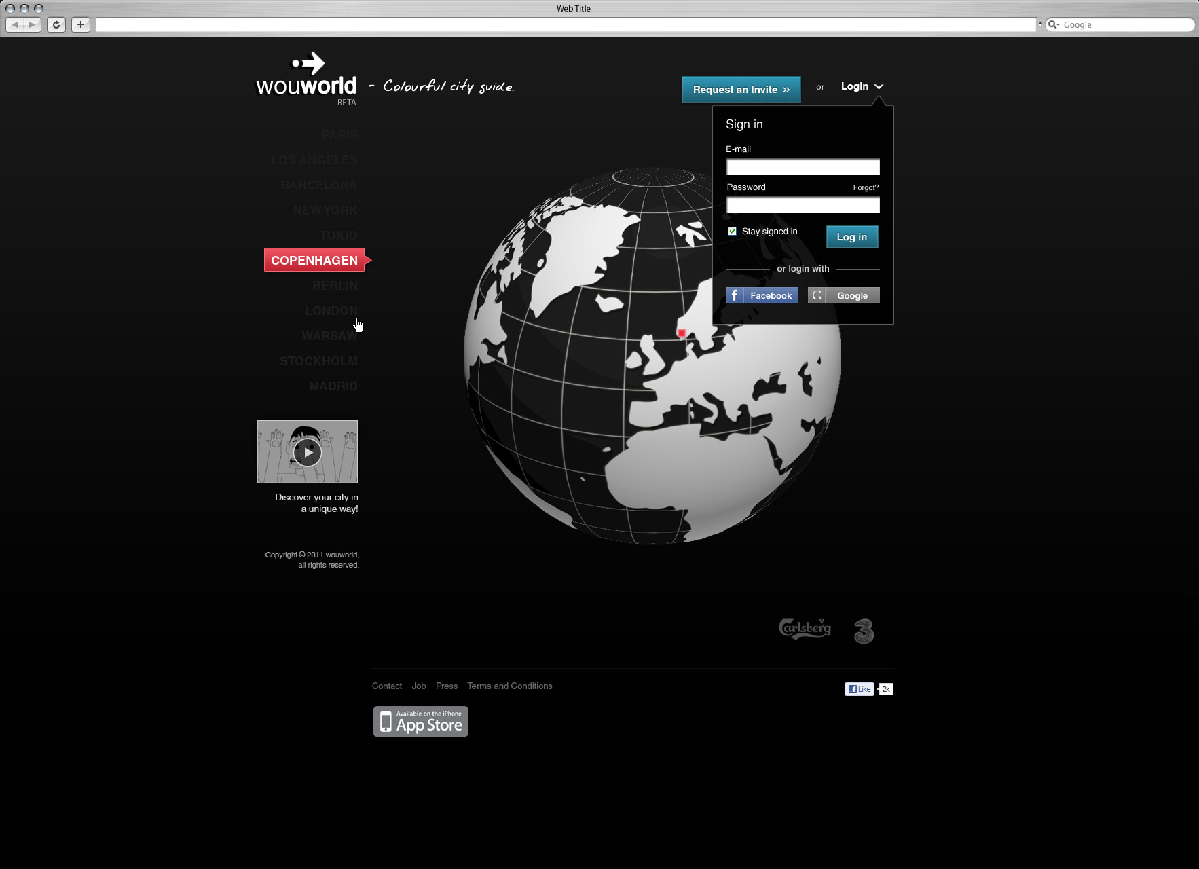Choose STOCKHOLM from the city list
This screenshot has height=869, width=1199.
[318, 361]
